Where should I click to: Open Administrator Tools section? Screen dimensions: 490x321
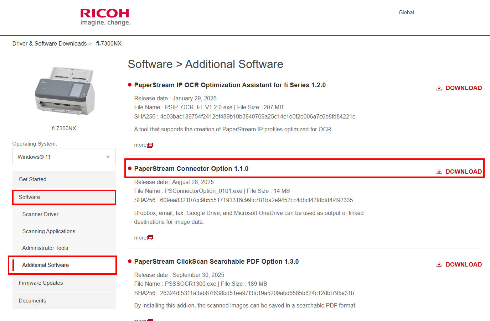pyautogui.click(x=45, y=248)
